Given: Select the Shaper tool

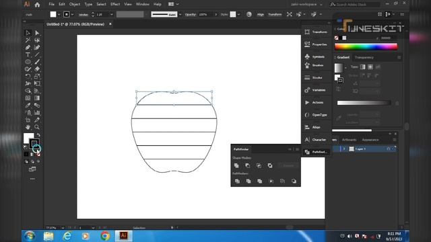Looking at the screenshot, I should (x=28, y=69).
